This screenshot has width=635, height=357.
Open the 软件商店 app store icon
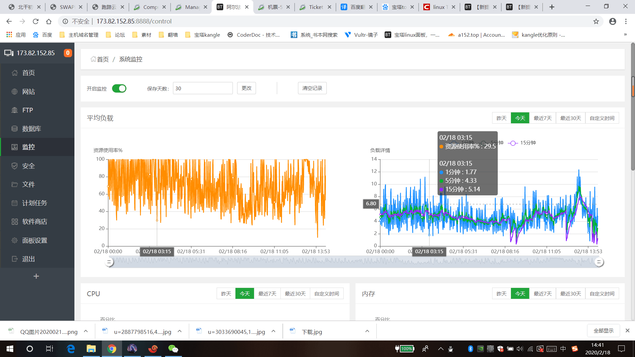click(x=15, y=221)
